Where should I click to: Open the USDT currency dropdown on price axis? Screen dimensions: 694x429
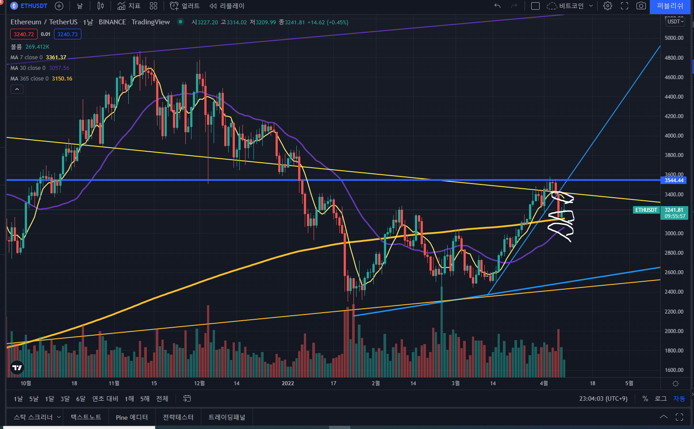tap(675, 22)
